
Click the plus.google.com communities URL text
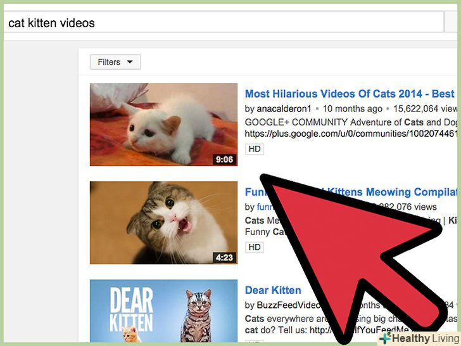[x=351, y=134]
